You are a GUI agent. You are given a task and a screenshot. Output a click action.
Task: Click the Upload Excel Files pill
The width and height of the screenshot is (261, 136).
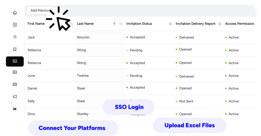pos(190,125)
